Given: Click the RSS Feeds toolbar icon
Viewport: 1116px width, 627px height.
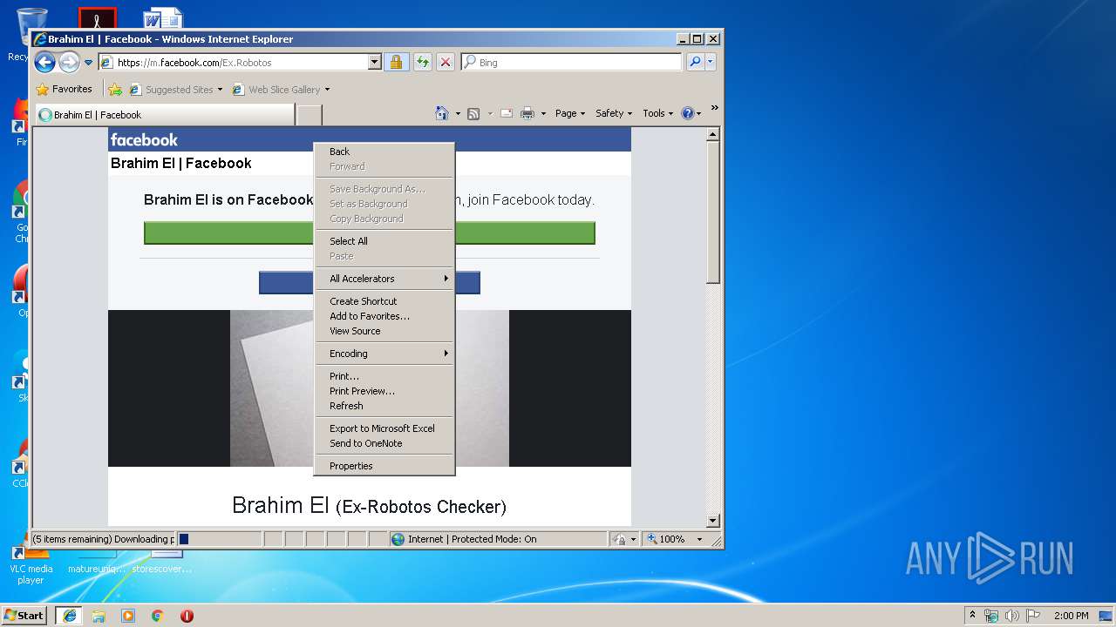Looking at the screenshot, I should click(473, 113).
